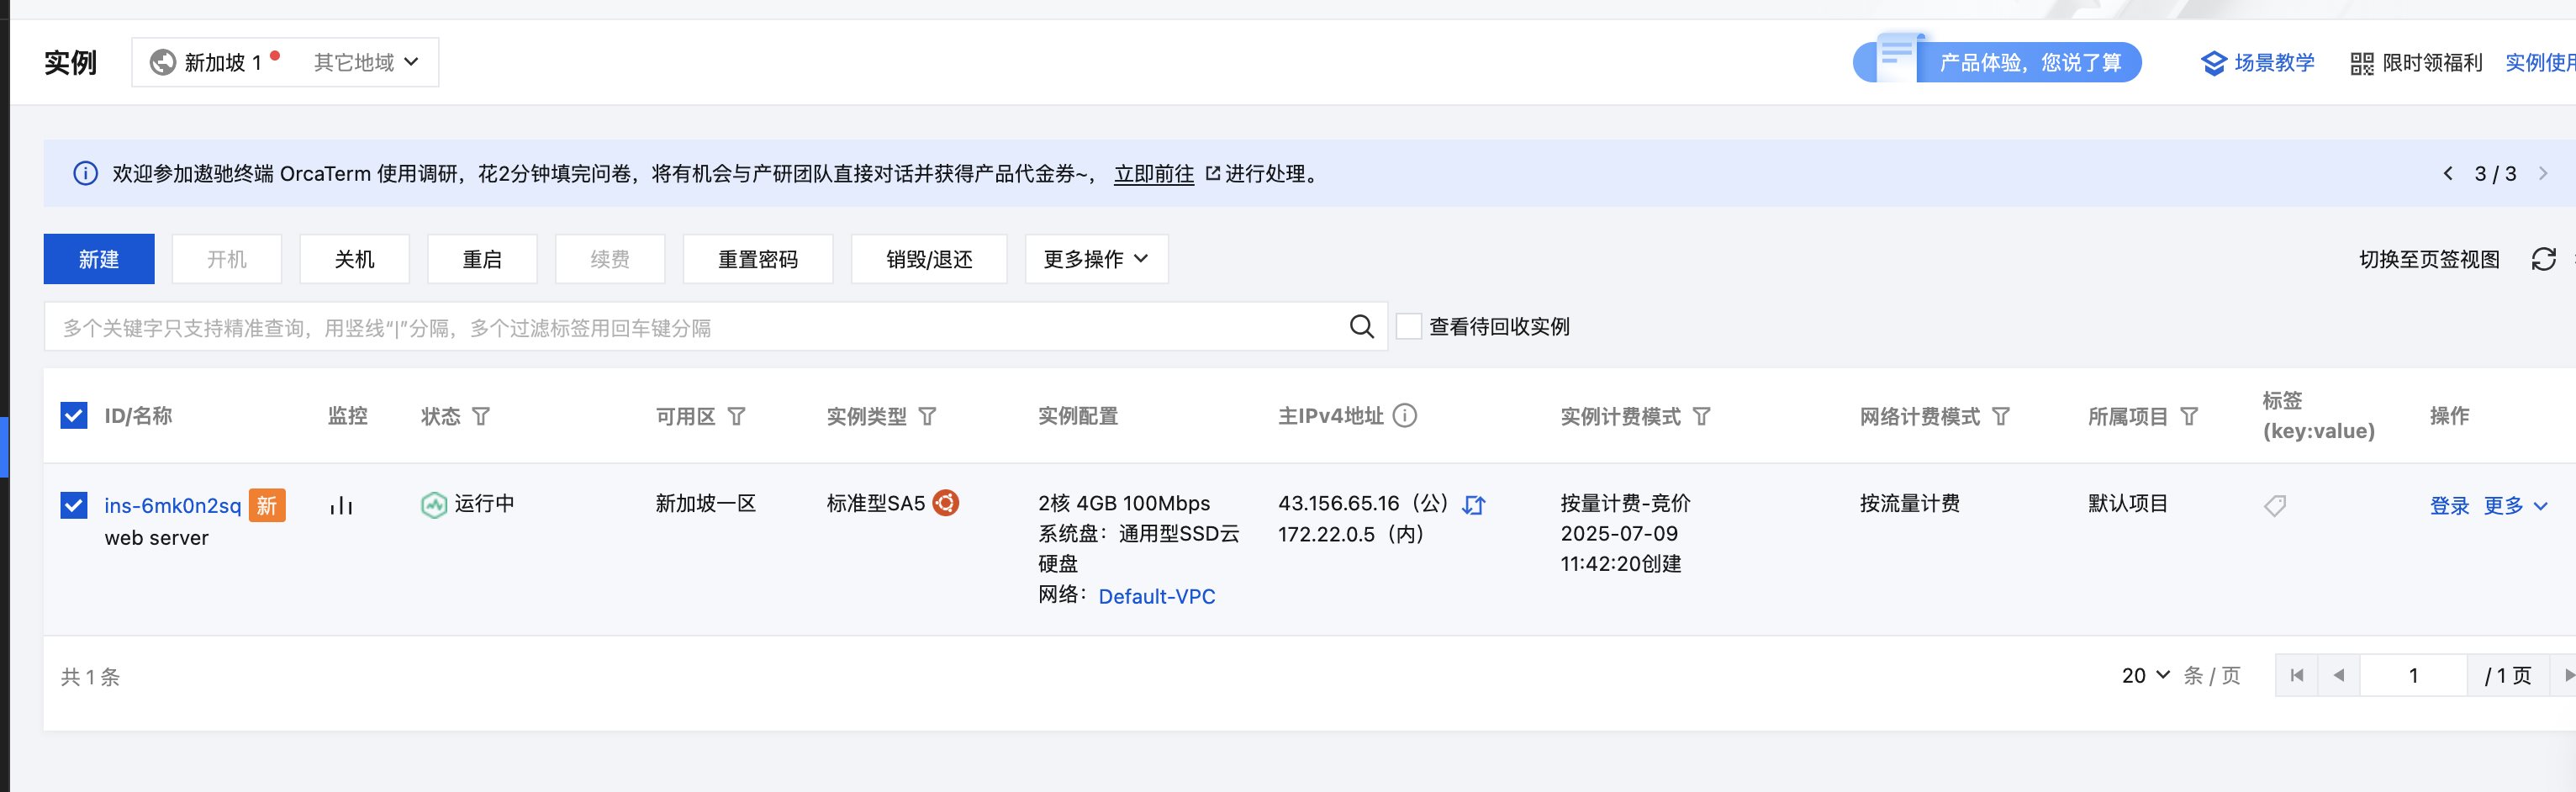This screenshot has height=792, width=2576.
Task: Open the Default-VPC network link
Action: (x=1157, y=597)
